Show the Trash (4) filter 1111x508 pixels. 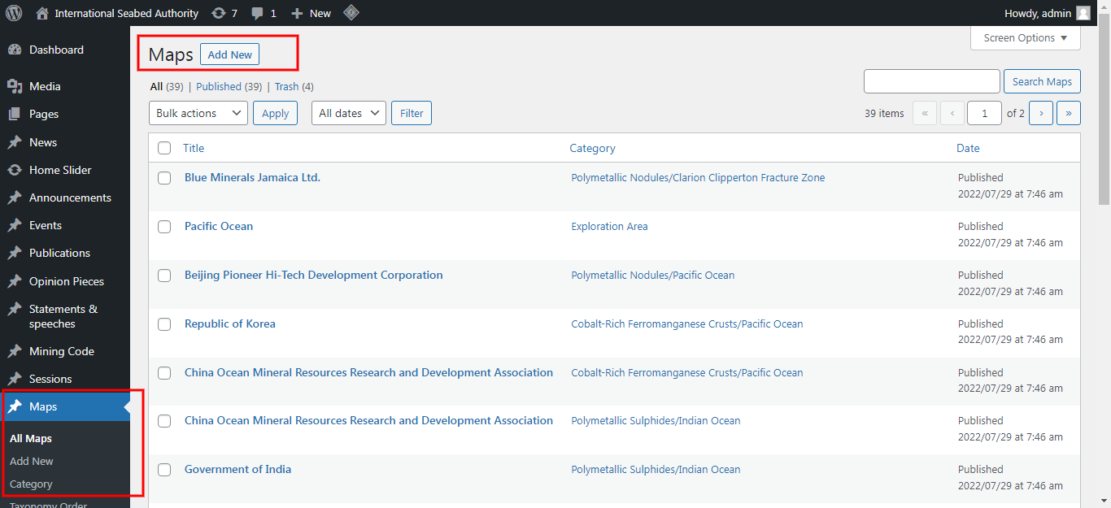tap(294, 86)
